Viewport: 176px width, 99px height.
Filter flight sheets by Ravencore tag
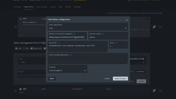pyautogui.click(x=36, y=48)
